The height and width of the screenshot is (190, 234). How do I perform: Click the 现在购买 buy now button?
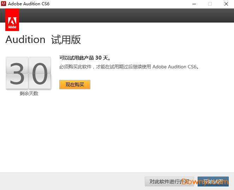[x=75, y=85]
